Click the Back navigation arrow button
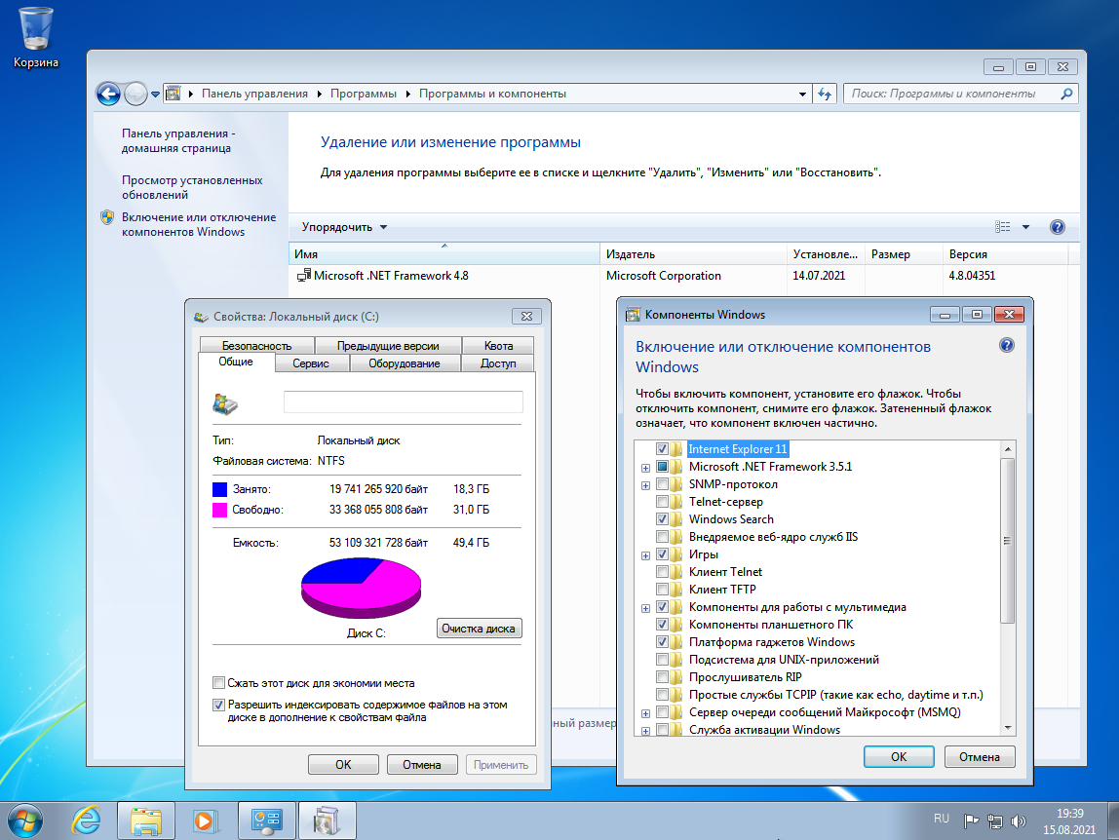Viewport: 1119px width, 840px height. click(108, 94)
